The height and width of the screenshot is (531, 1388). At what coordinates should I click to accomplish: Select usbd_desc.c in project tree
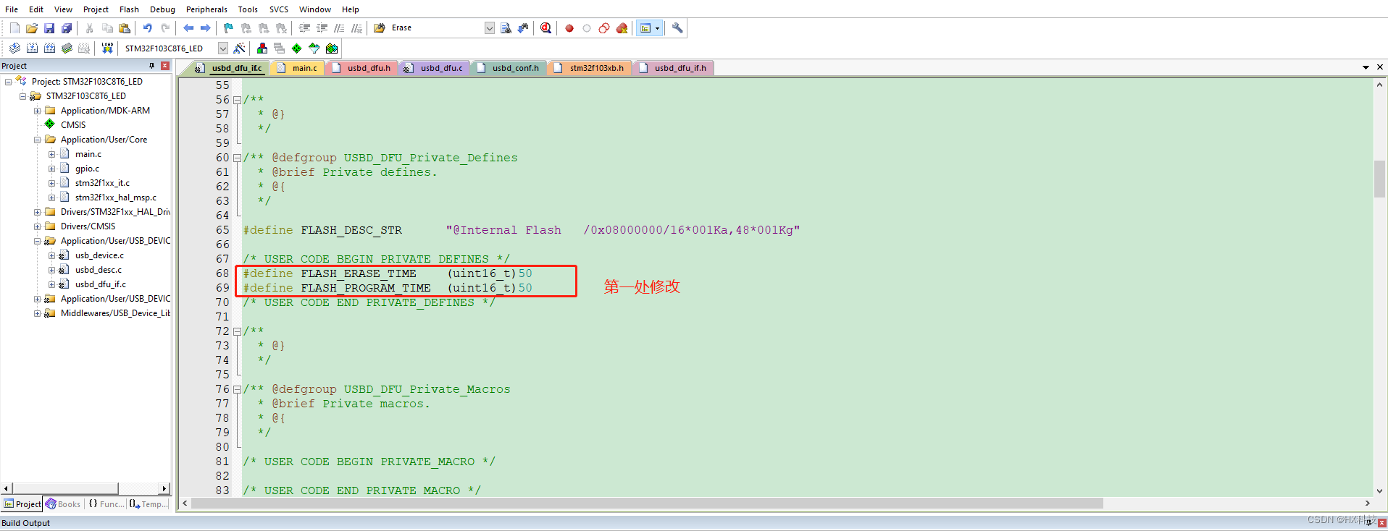99,270
